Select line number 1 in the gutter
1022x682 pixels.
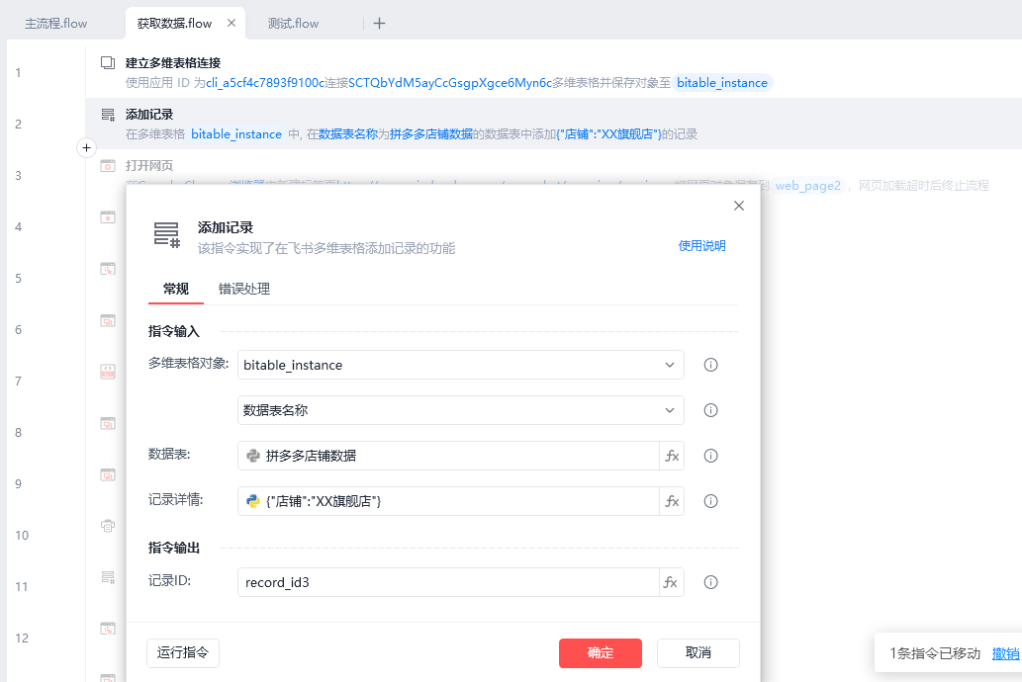18,72
